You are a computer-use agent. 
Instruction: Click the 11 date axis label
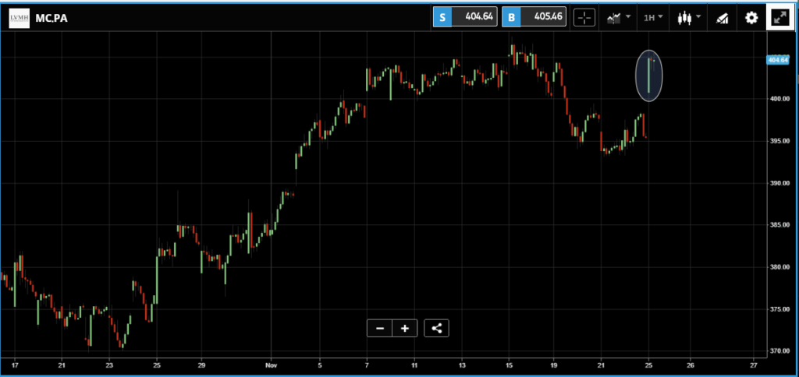tap(414, 365)
